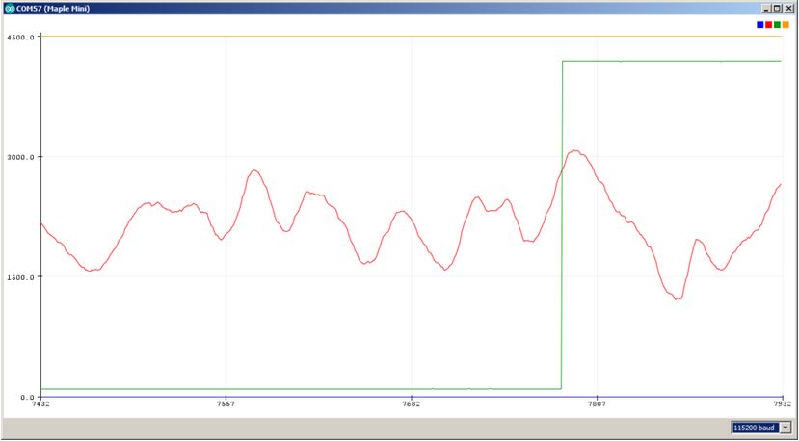This screenshot has width=799, height=441.
Task: Click the Arduino logo in the title bar
Action: tap(9, 7)
